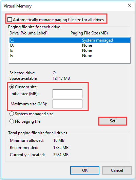Image resolution: width=136 pixels, height=180 pixels.
Task: Select No paging file option
Action: [12, 121]
